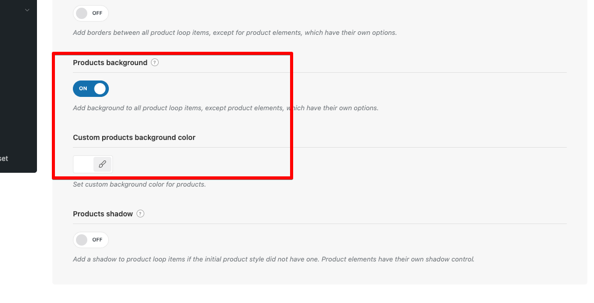Turn on the product borders OFF switch

91,13
